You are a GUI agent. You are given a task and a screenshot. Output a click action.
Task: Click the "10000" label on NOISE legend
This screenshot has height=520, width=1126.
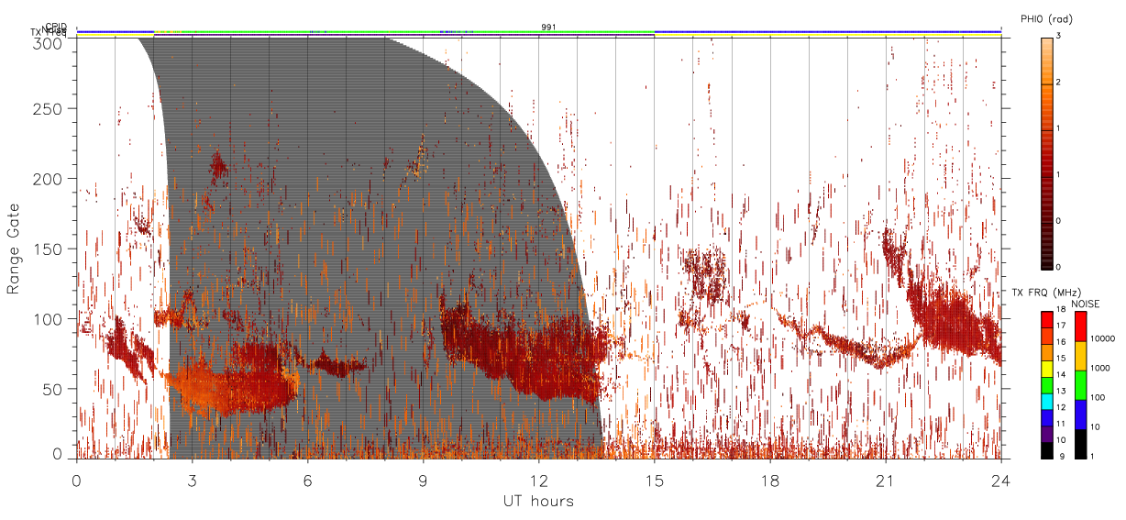pos(1101,338)
